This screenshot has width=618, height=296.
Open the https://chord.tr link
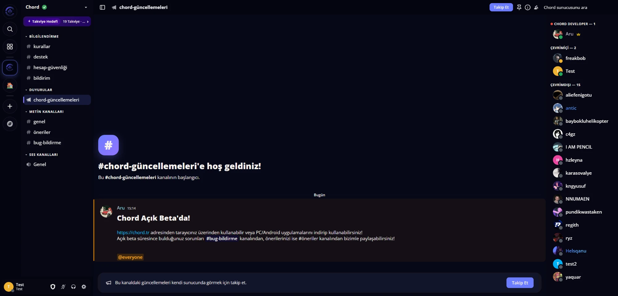[133, 232]
